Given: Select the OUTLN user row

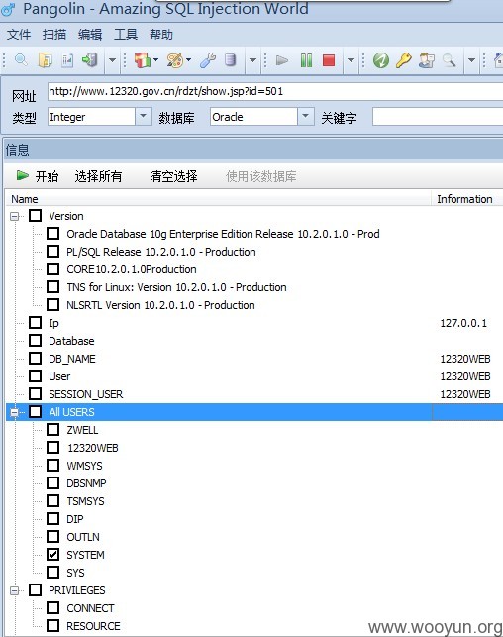Looking at the screenshot, I should pyautogui.click(x=83, y=537).
